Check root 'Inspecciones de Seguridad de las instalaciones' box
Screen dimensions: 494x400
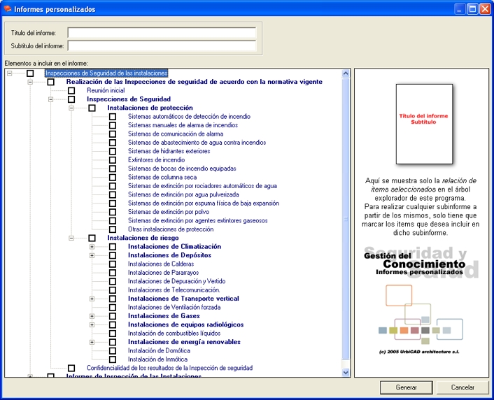30,73
